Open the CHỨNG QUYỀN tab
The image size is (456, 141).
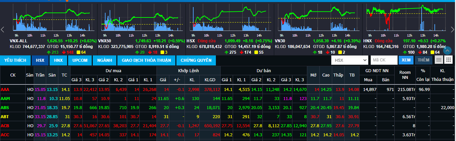[196, 60]
